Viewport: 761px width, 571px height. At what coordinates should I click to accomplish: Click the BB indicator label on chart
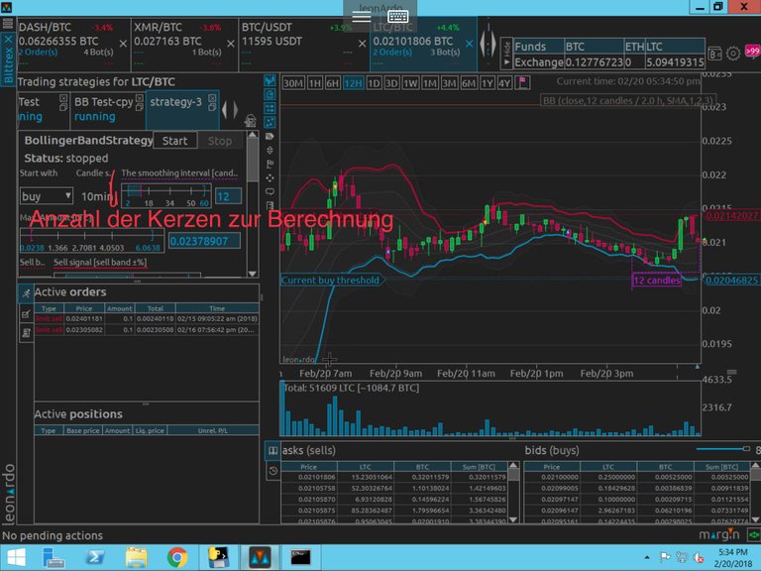coord(627,101)
